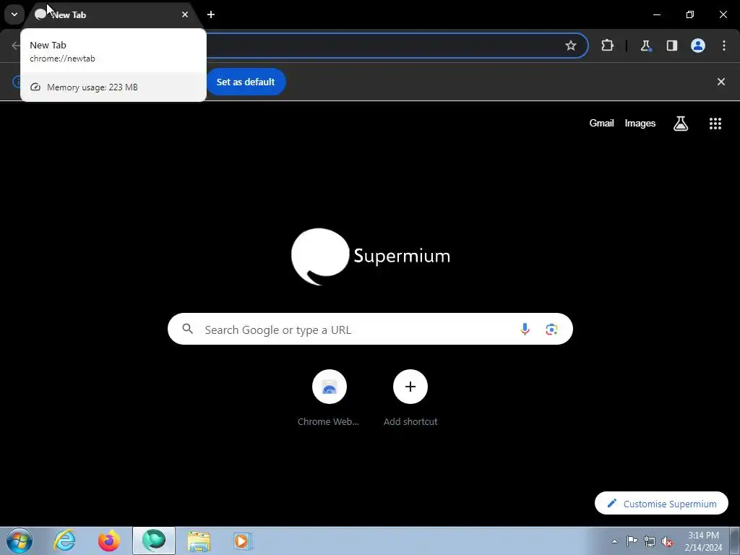The height and width of the screenshot is (555, 740).
Task: Open the profile avatar menu
Action: click(x=698, y=46)
